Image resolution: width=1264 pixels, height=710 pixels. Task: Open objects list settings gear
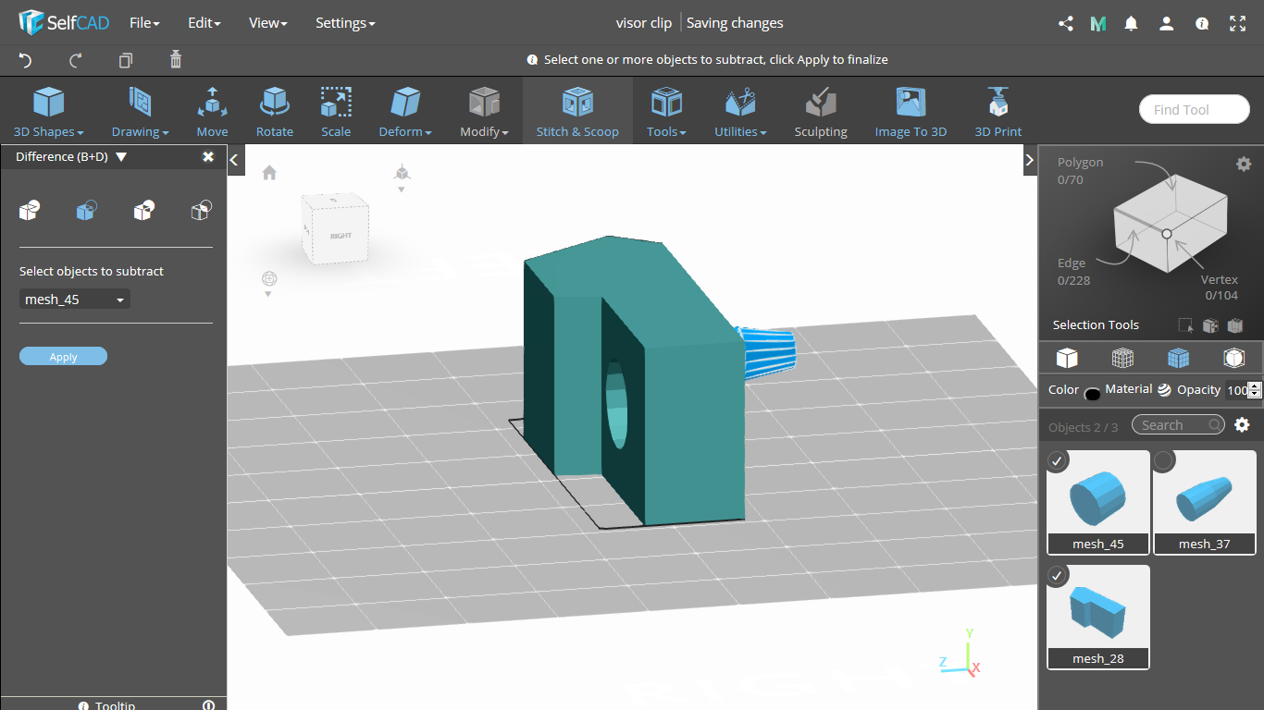(x=1243, y=425)
